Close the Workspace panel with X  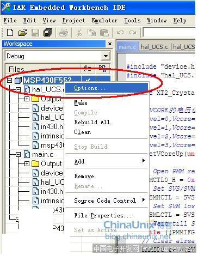point(110,44)
